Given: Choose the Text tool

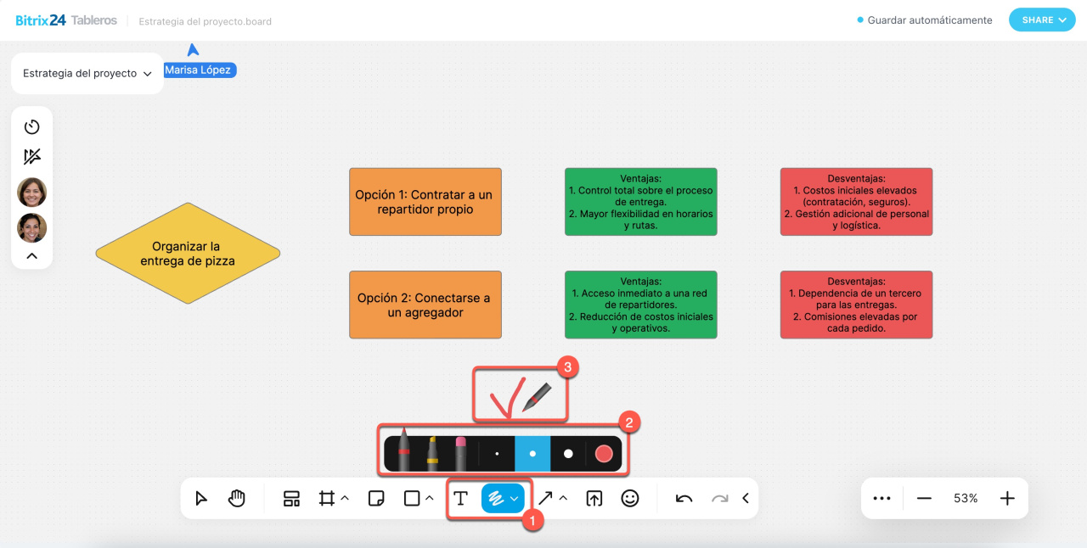Looking at the screenshot, I should click(460, 498).
